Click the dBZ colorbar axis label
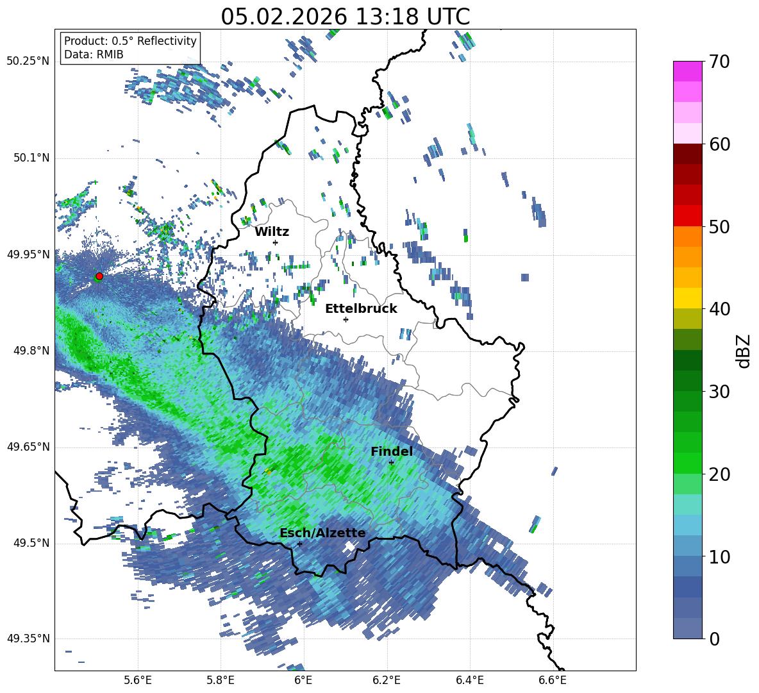This screenshot has width=759, height=693. pos(744,351)
